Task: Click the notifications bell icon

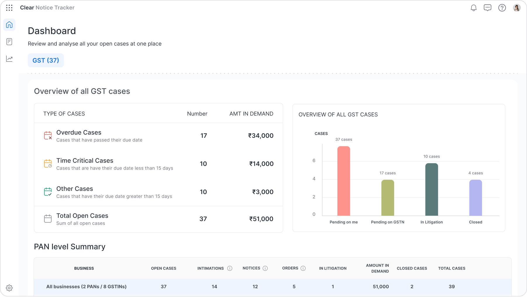Action: pos(474,8)
